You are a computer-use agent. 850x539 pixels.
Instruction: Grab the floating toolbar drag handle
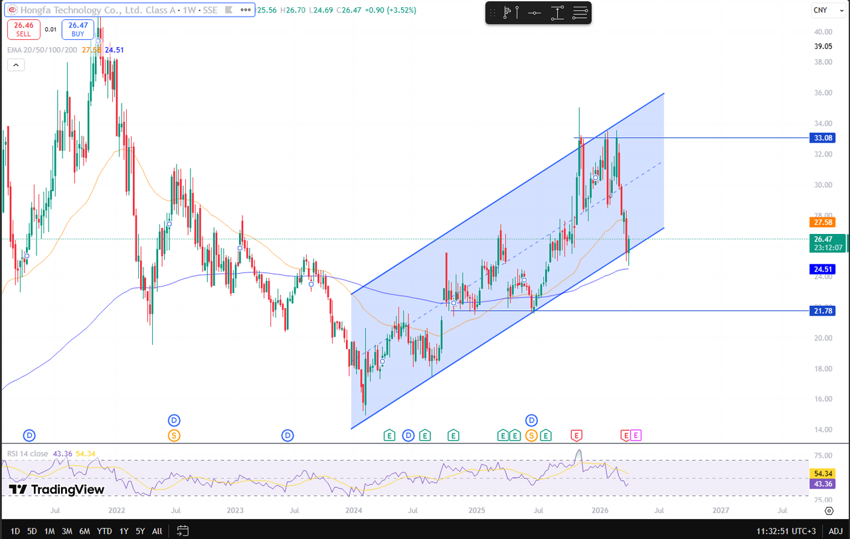tap(493, 13)
